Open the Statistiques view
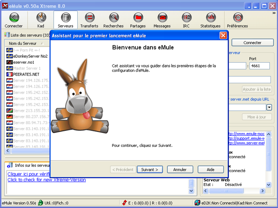The height and width of the screenshot is (208, 278). (211, 20)
